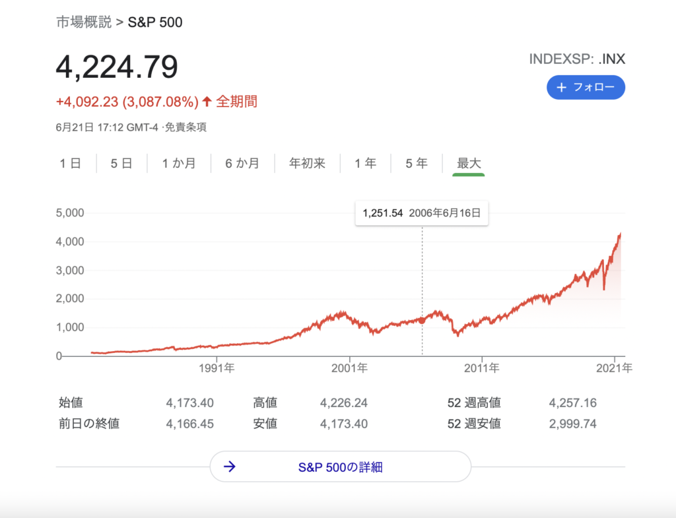Viewport: 676px width, 518px height.
Task: Click the 3,000 y-axis label
Action: 70,271
